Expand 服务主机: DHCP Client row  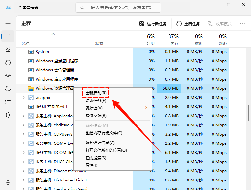coord(24,161)
